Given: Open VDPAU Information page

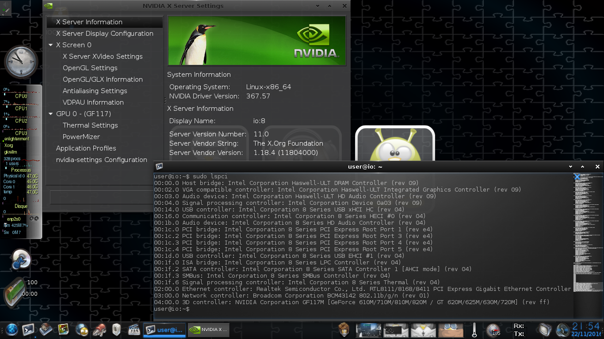Looking at the screenshot, I should pos(93,102).
